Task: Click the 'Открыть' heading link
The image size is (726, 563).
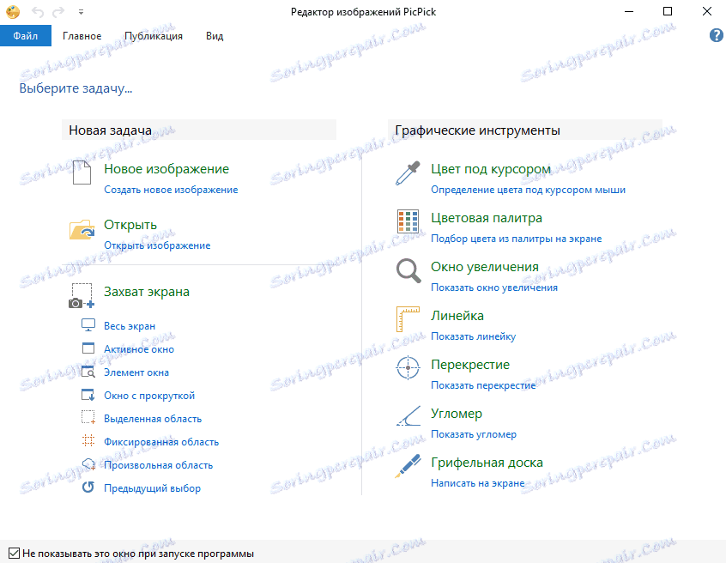Action: (130, 225)
